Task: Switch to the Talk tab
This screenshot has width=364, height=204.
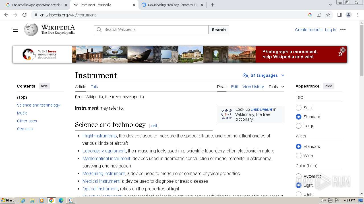Action: (x=94, y=87)
